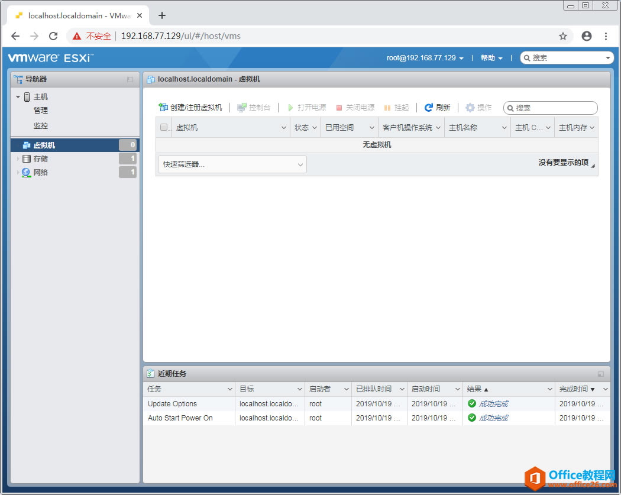Open 监控 under host
The width and height of the screenshot is (621, 495).
click(x=40, y=125)
